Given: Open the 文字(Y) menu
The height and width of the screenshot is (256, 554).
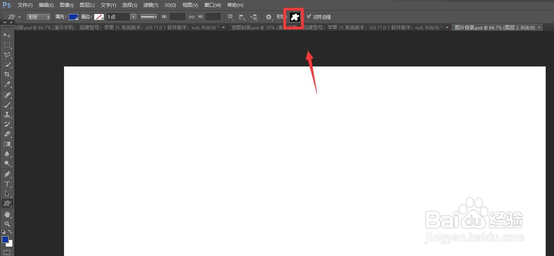Looking at the screenshot, I should (x=108, y=5).
